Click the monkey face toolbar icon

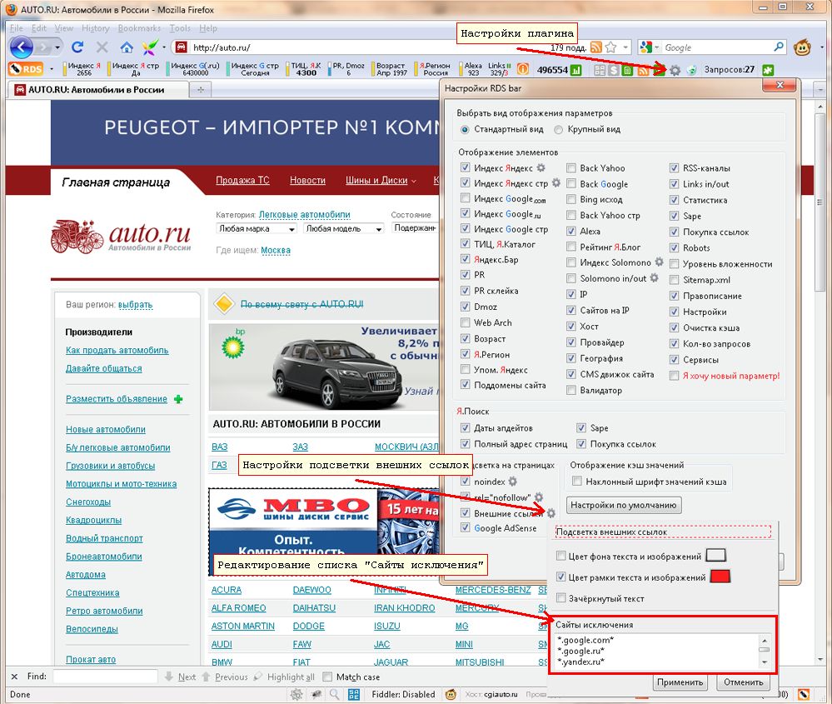point(802,47)
